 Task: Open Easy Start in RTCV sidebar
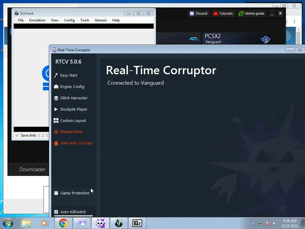(x=69, y=75)
